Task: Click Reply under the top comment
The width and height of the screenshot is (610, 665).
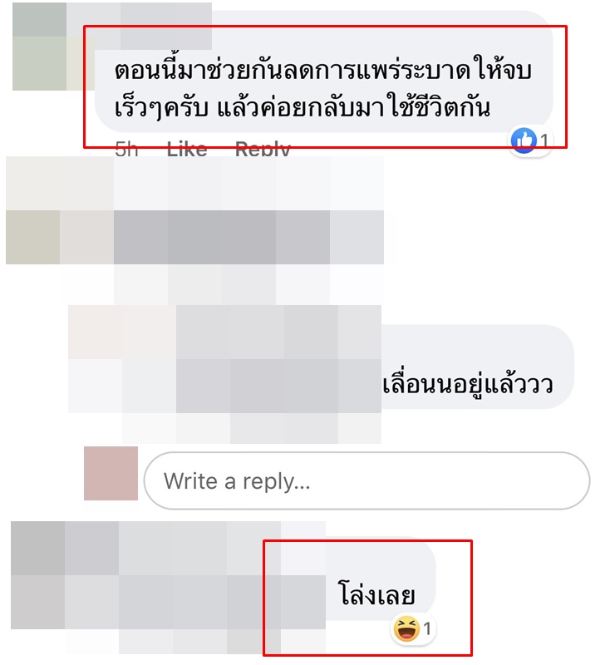Action: pos(263,150)
